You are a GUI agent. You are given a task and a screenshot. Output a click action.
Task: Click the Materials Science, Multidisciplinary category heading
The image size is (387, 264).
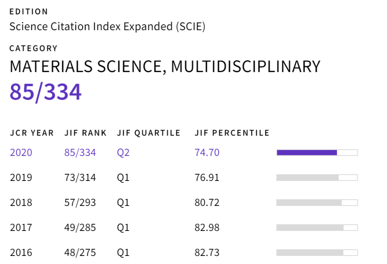pos(165,67)
